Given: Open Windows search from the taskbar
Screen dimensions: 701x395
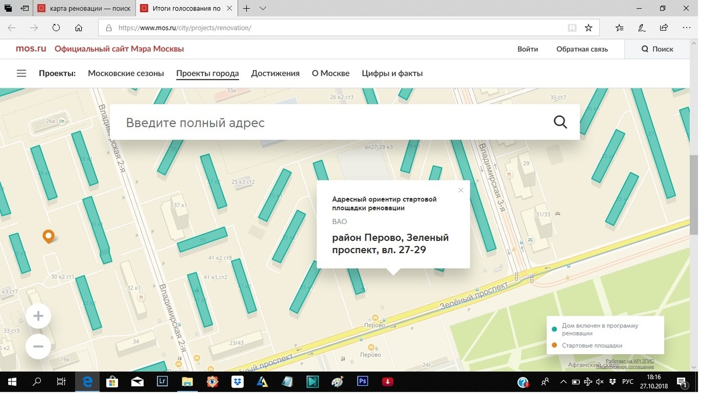Looking at the screenshot, I should click(x=37, y=382).
